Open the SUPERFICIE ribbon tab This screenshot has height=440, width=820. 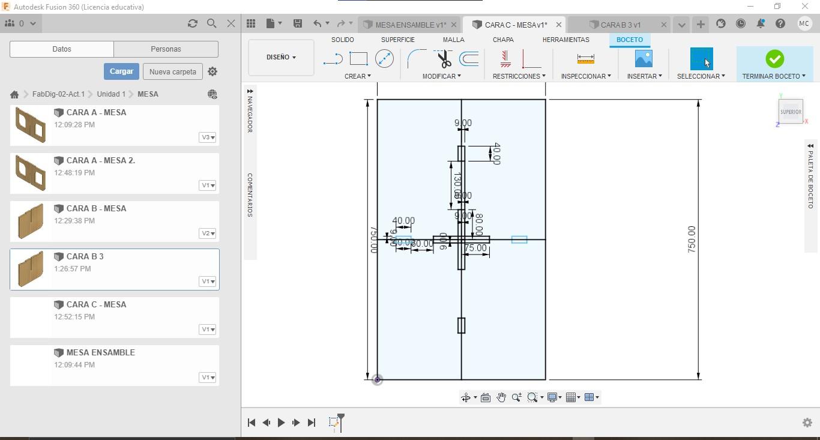(397, 40)
